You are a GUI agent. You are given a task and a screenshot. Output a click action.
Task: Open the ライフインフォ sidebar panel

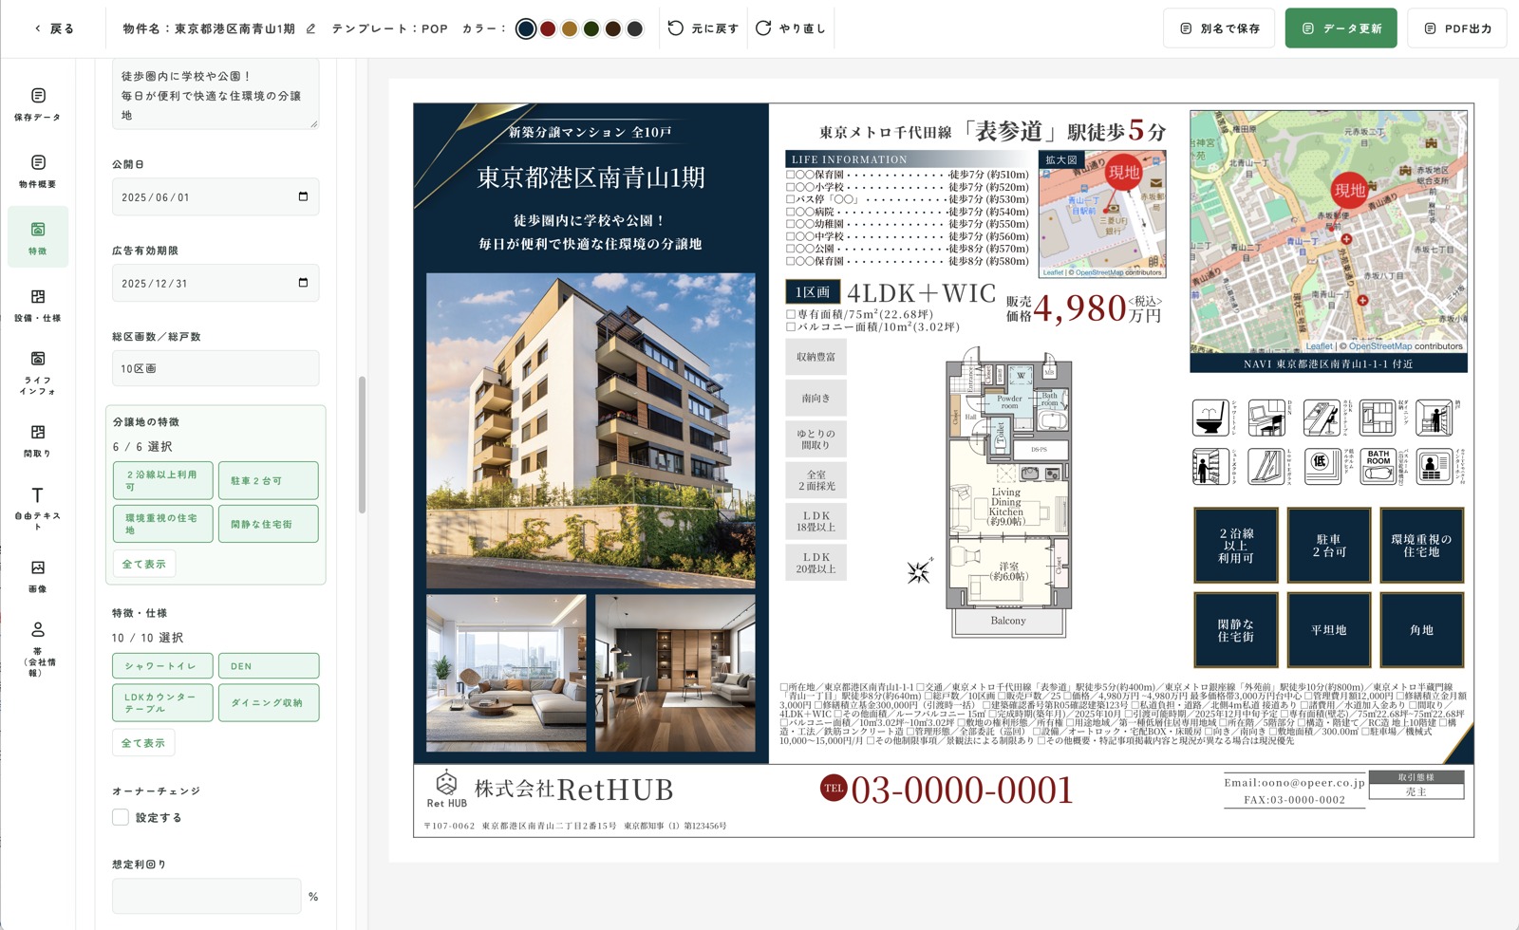37,373
